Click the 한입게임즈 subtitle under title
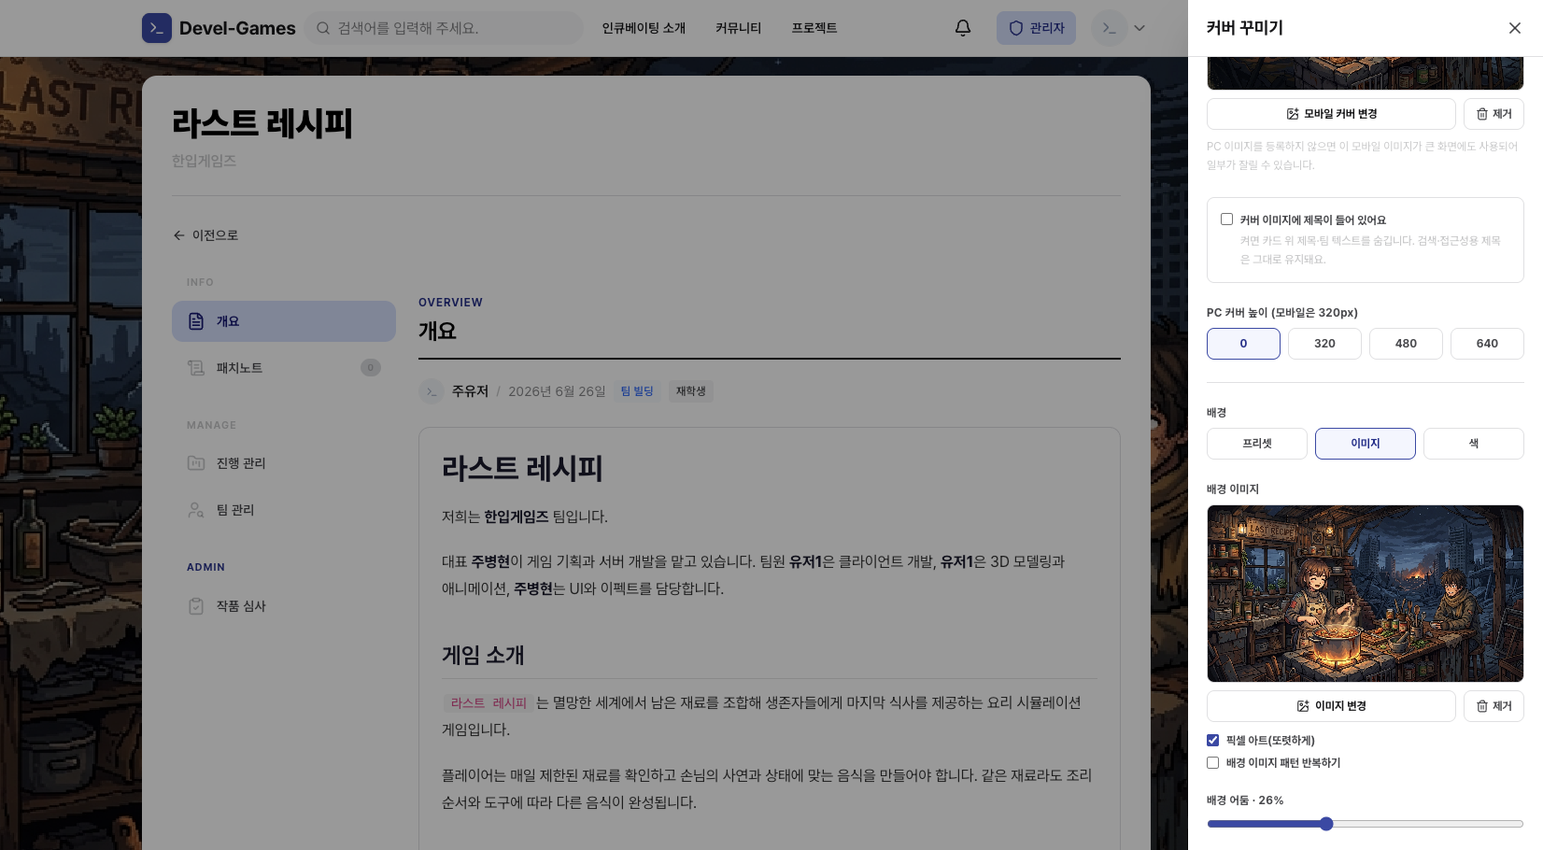 pyautogui.click(x=204, y=161)
